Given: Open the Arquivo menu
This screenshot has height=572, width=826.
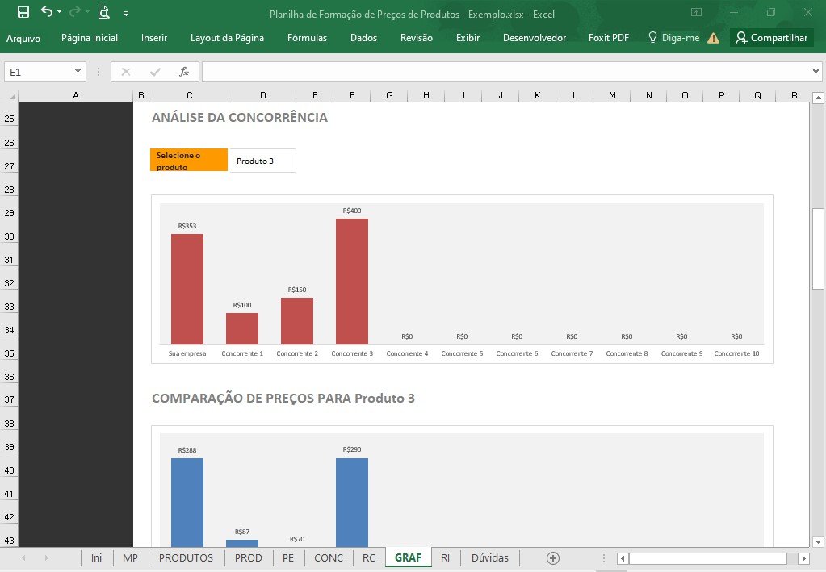Looking at the screenshot, I should [x=23, y=38].
